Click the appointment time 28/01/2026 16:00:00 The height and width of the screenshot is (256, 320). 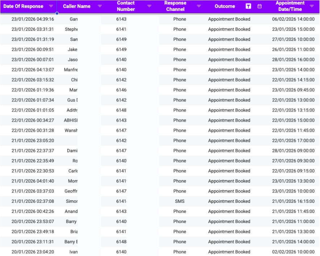click(293, 60)
